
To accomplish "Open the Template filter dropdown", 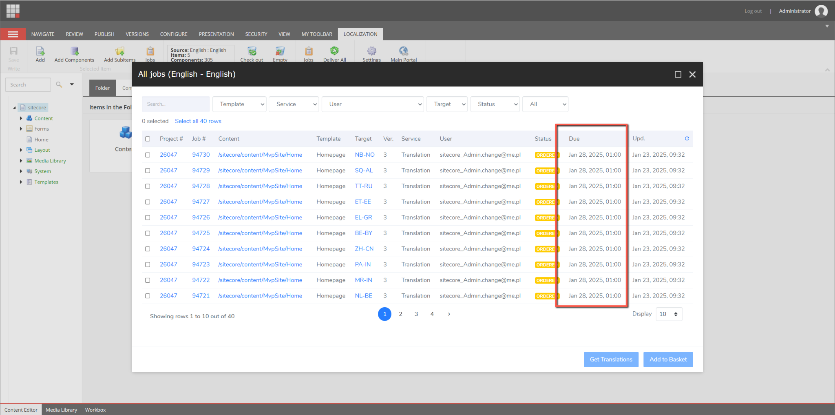I will click(239, 104).
